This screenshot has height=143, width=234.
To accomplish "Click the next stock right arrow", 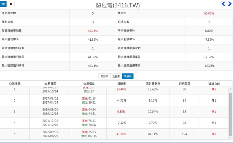I will [230, 4].
